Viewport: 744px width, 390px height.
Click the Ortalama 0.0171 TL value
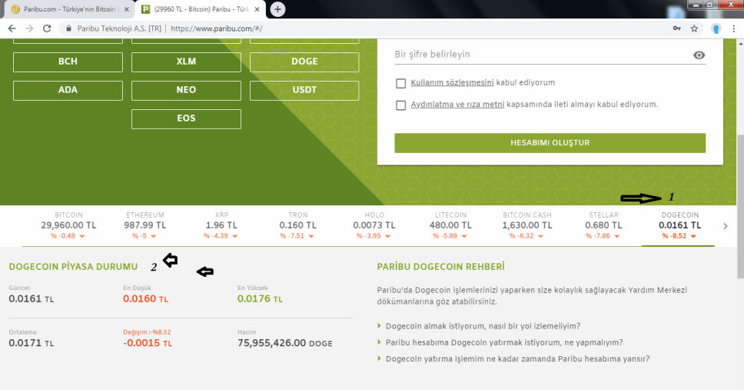click(32, 343)
